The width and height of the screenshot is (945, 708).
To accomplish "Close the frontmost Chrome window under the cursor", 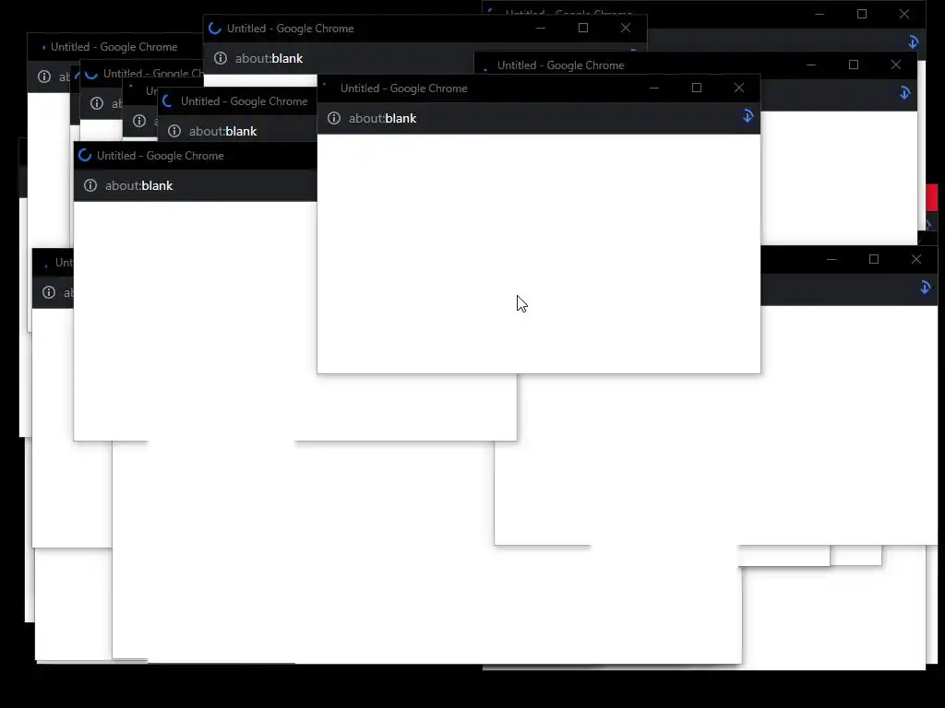I will [x=739, y=88].
